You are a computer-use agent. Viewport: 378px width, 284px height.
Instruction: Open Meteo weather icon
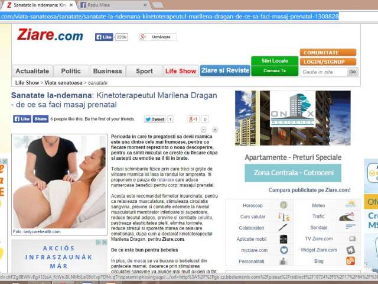tap(350, 205)
